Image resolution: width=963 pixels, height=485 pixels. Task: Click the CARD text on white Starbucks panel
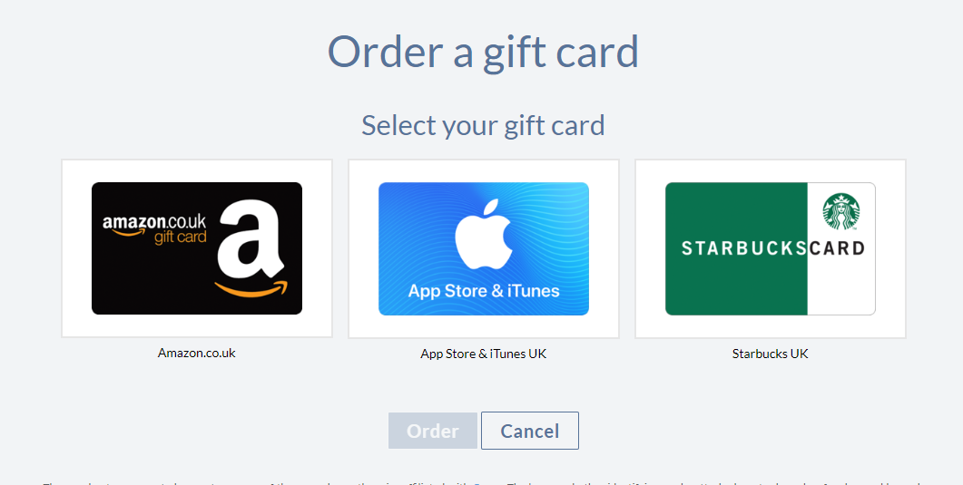(837, 248)
